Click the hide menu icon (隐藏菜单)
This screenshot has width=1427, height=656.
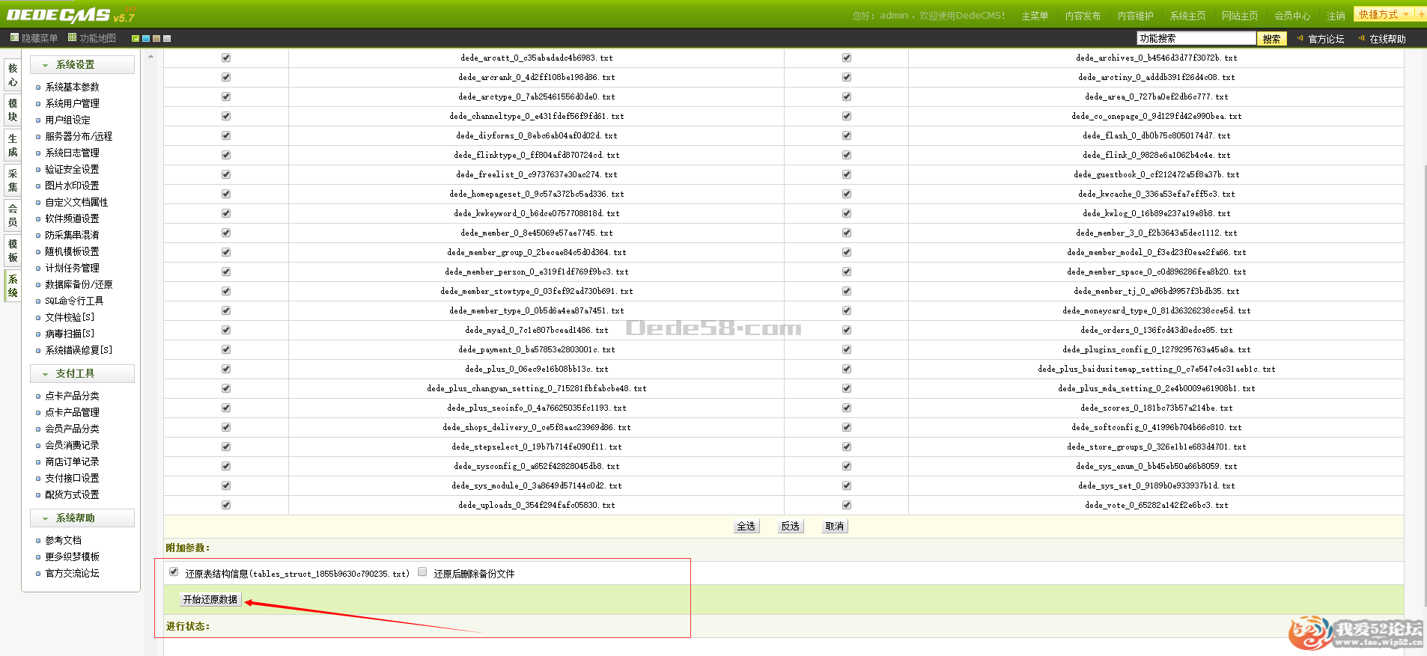pyautogui.click(x=14, y=37)
